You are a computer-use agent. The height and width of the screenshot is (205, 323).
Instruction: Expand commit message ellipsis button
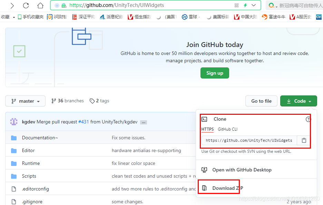(x=144, y=122)
